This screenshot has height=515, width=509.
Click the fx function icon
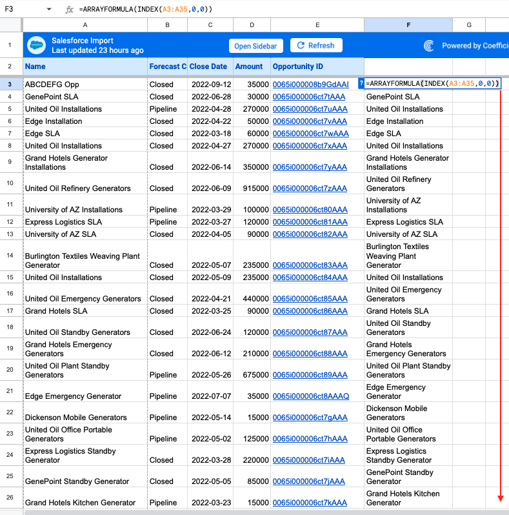[69, 10]
